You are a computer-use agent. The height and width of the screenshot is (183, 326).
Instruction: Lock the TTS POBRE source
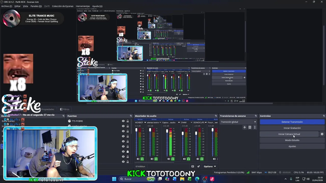(128, 121)
